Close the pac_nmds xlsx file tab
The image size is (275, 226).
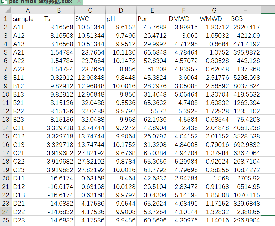pos(79,1)
